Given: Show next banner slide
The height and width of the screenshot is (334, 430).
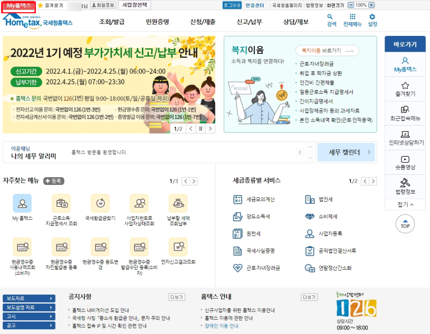Looking at the screenshot, I should pos(210,128).
